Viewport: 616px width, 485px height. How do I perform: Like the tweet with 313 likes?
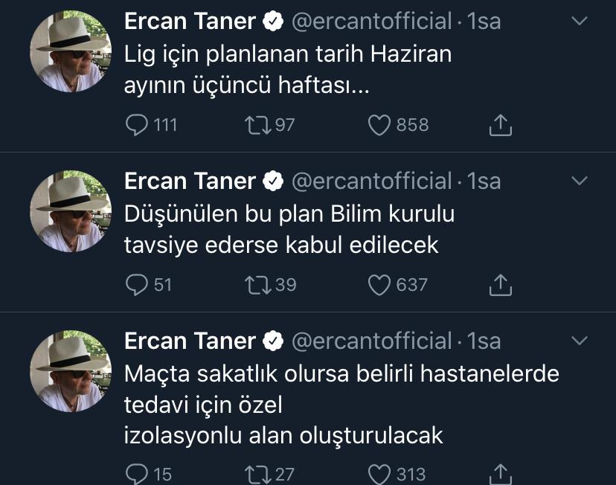click(379, 473)
